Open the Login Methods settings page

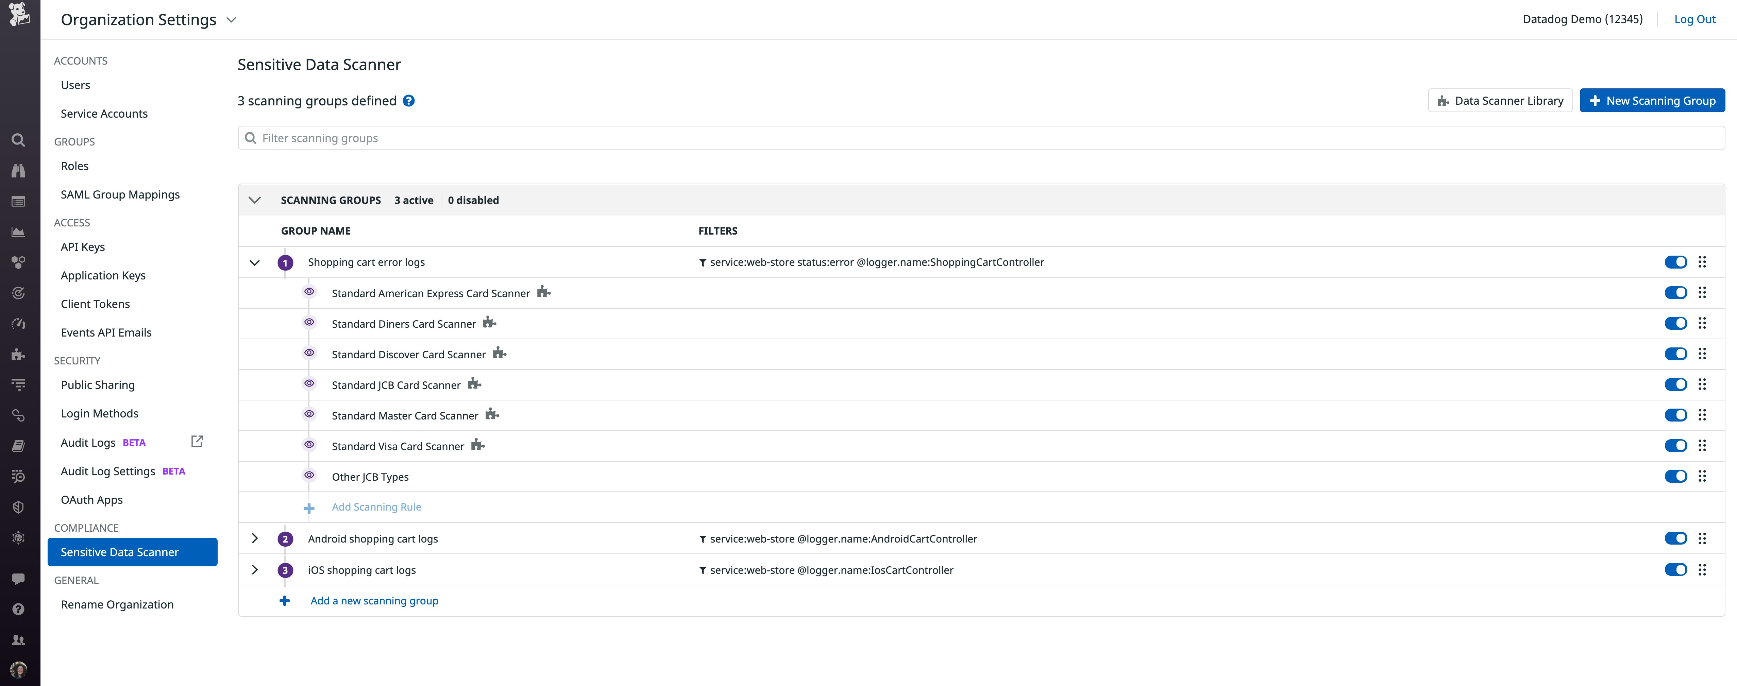coord(99,413)
